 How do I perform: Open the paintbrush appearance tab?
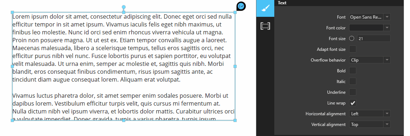(265, 8)
